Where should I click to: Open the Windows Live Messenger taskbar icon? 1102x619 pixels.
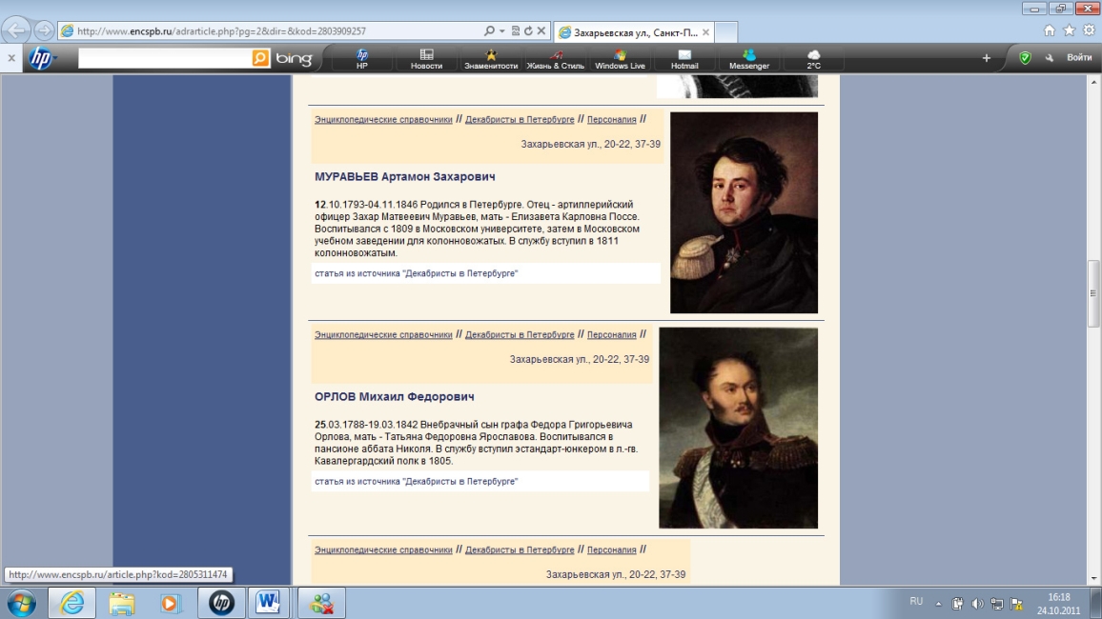pos(322,603)
